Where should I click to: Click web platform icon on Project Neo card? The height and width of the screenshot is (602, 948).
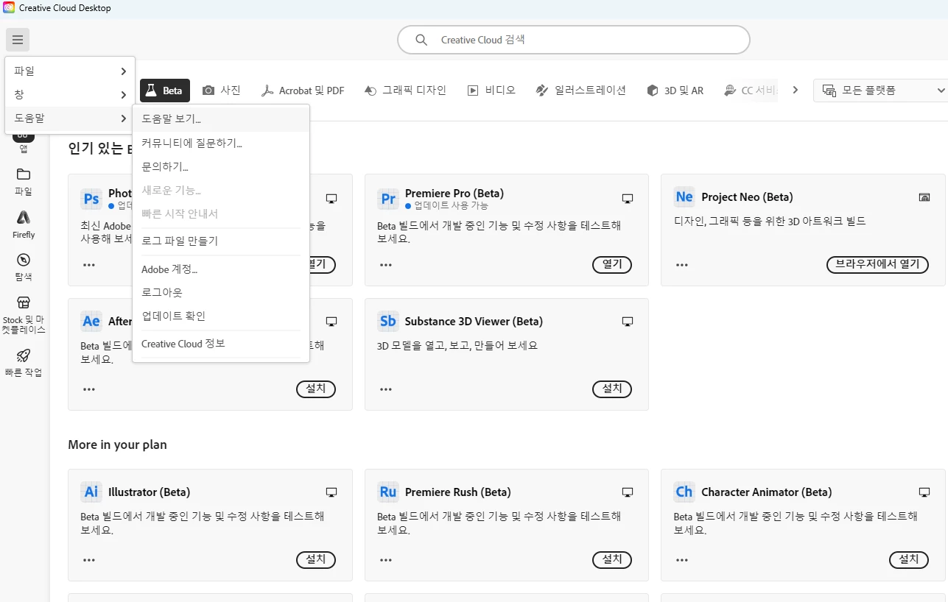(x=924, y=197)
